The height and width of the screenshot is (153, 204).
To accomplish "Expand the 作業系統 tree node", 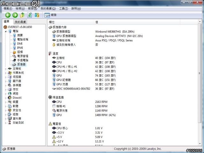I will point(6,73).
